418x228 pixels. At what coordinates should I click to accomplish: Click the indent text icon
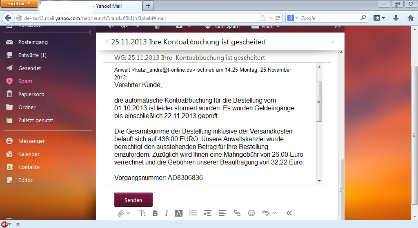[208, 213]
